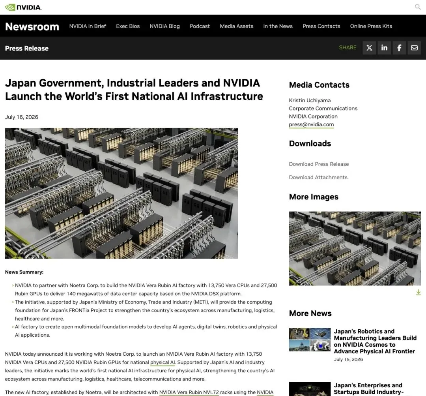The image size is (426, 396).
Task: Click the NVIDIA logo
Action: click(23, 8)
